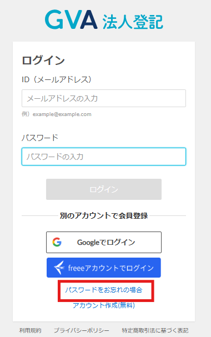Image resolution: width=211 pixels, height=337 pixels.
Task: Click the GVA lettering in the logo
Action: point(71,19)
